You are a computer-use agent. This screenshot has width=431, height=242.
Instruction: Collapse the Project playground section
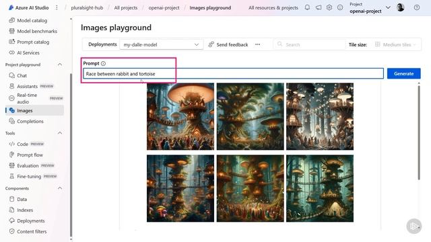[60, 65]
